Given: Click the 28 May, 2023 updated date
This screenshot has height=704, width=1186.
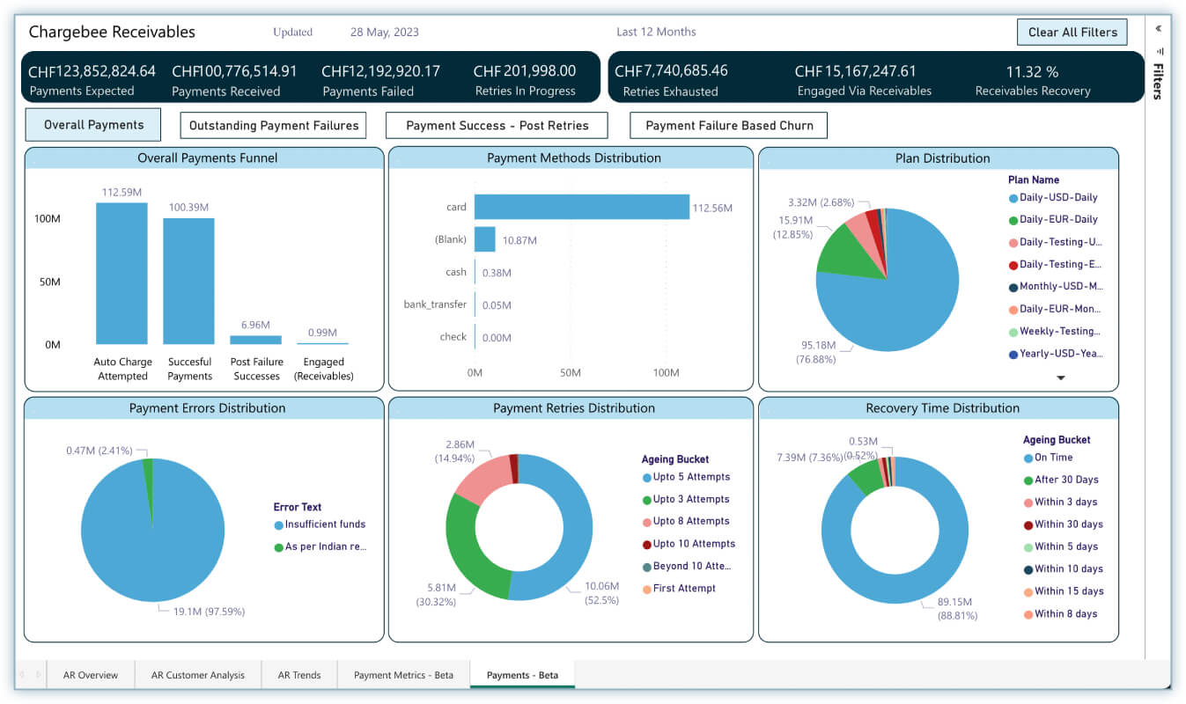Looking at the screenshot, I should point(385,33).
